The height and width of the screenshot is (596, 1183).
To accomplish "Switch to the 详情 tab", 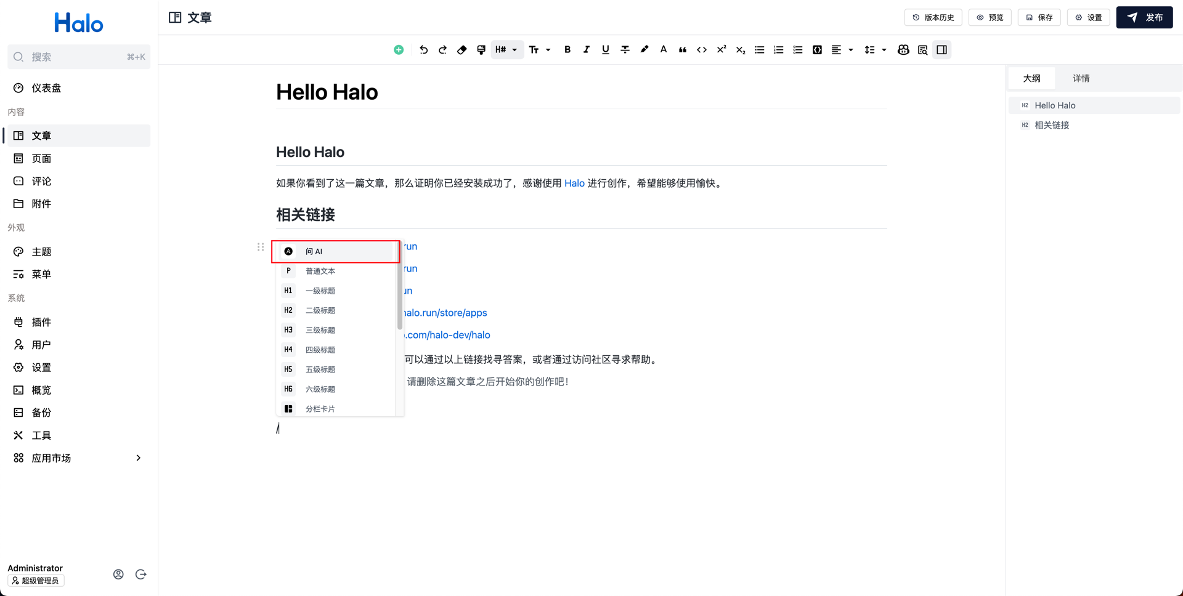I will point(1081,78).
